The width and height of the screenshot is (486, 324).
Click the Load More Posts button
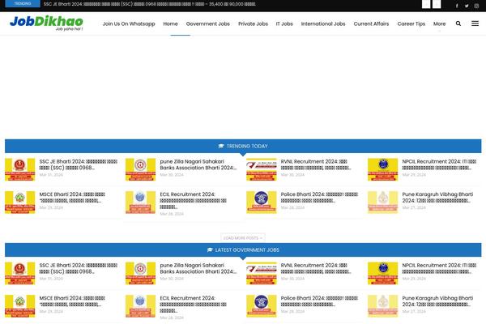click(x=243, y=238)
